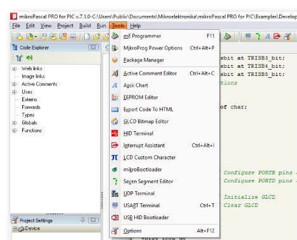
Task: Click the program chip icon in toolbar
Action: click(227, 37)
